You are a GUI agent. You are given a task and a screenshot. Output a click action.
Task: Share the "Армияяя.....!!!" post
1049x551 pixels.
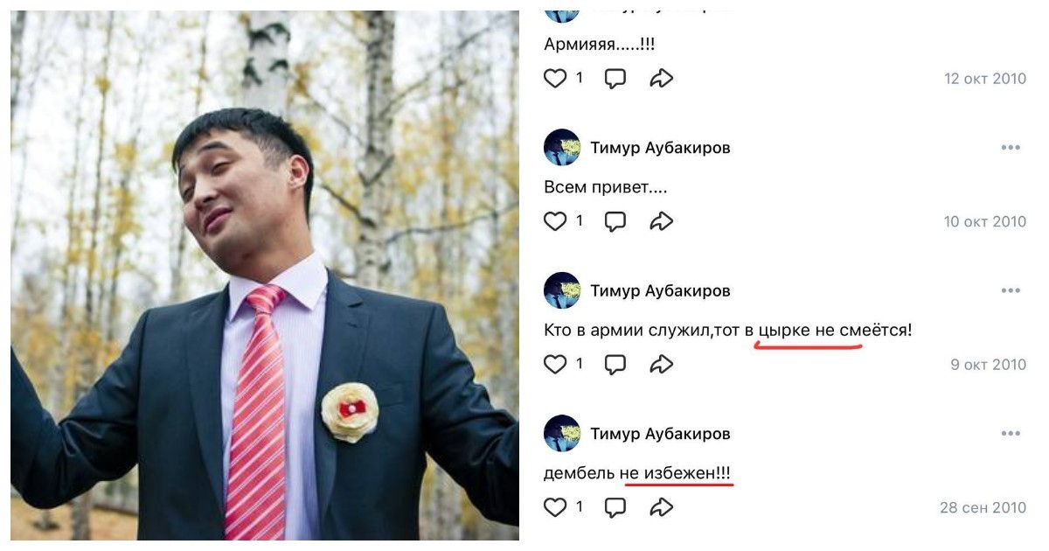click(662, 79)
